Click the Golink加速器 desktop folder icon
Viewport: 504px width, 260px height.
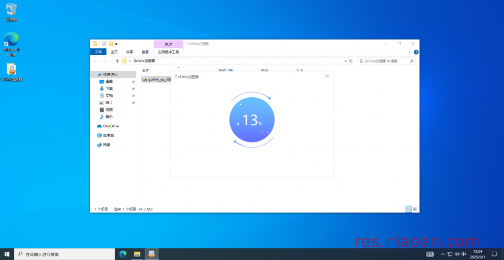pos(11,72)
